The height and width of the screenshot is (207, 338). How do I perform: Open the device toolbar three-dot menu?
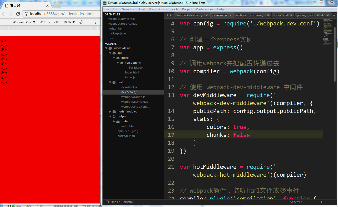(95, 22)
